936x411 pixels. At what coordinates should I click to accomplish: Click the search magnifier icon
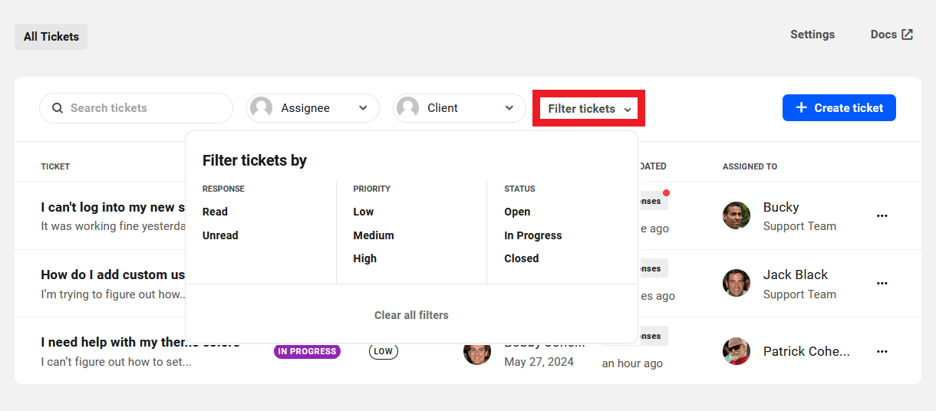click(58, 108)
